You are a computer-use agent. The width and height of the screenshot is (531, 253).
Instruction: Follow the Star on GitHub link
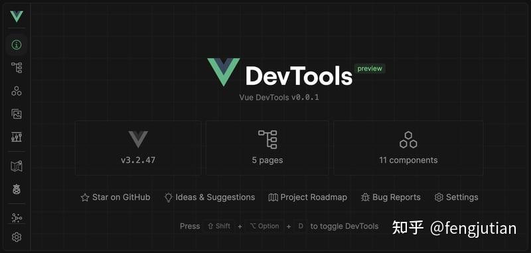click(115, 197)
